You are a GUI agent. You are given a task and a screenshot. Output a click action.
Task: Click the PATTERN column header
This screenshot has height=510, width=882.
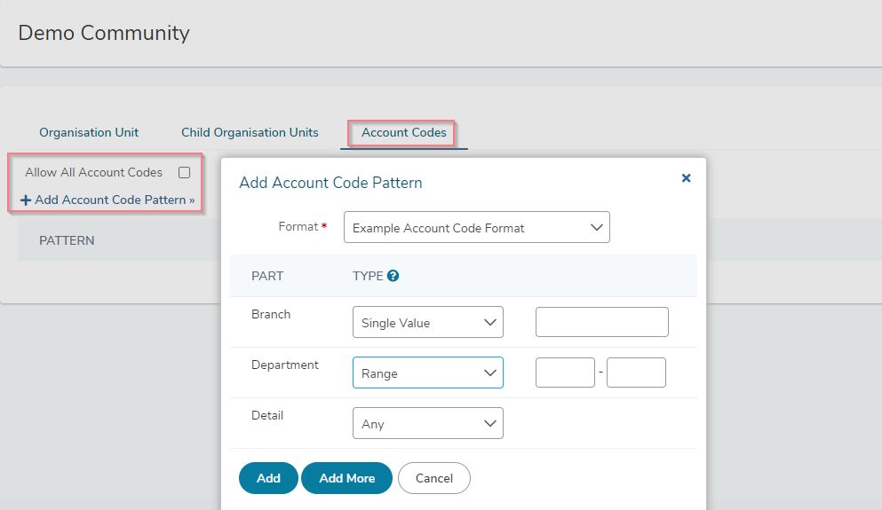[67, 240]
